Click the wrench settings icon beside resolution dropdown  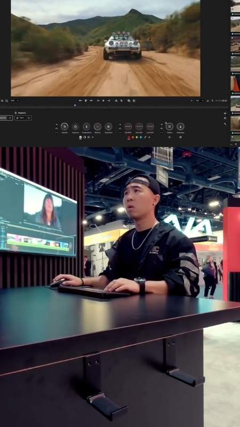click(212, 100)
